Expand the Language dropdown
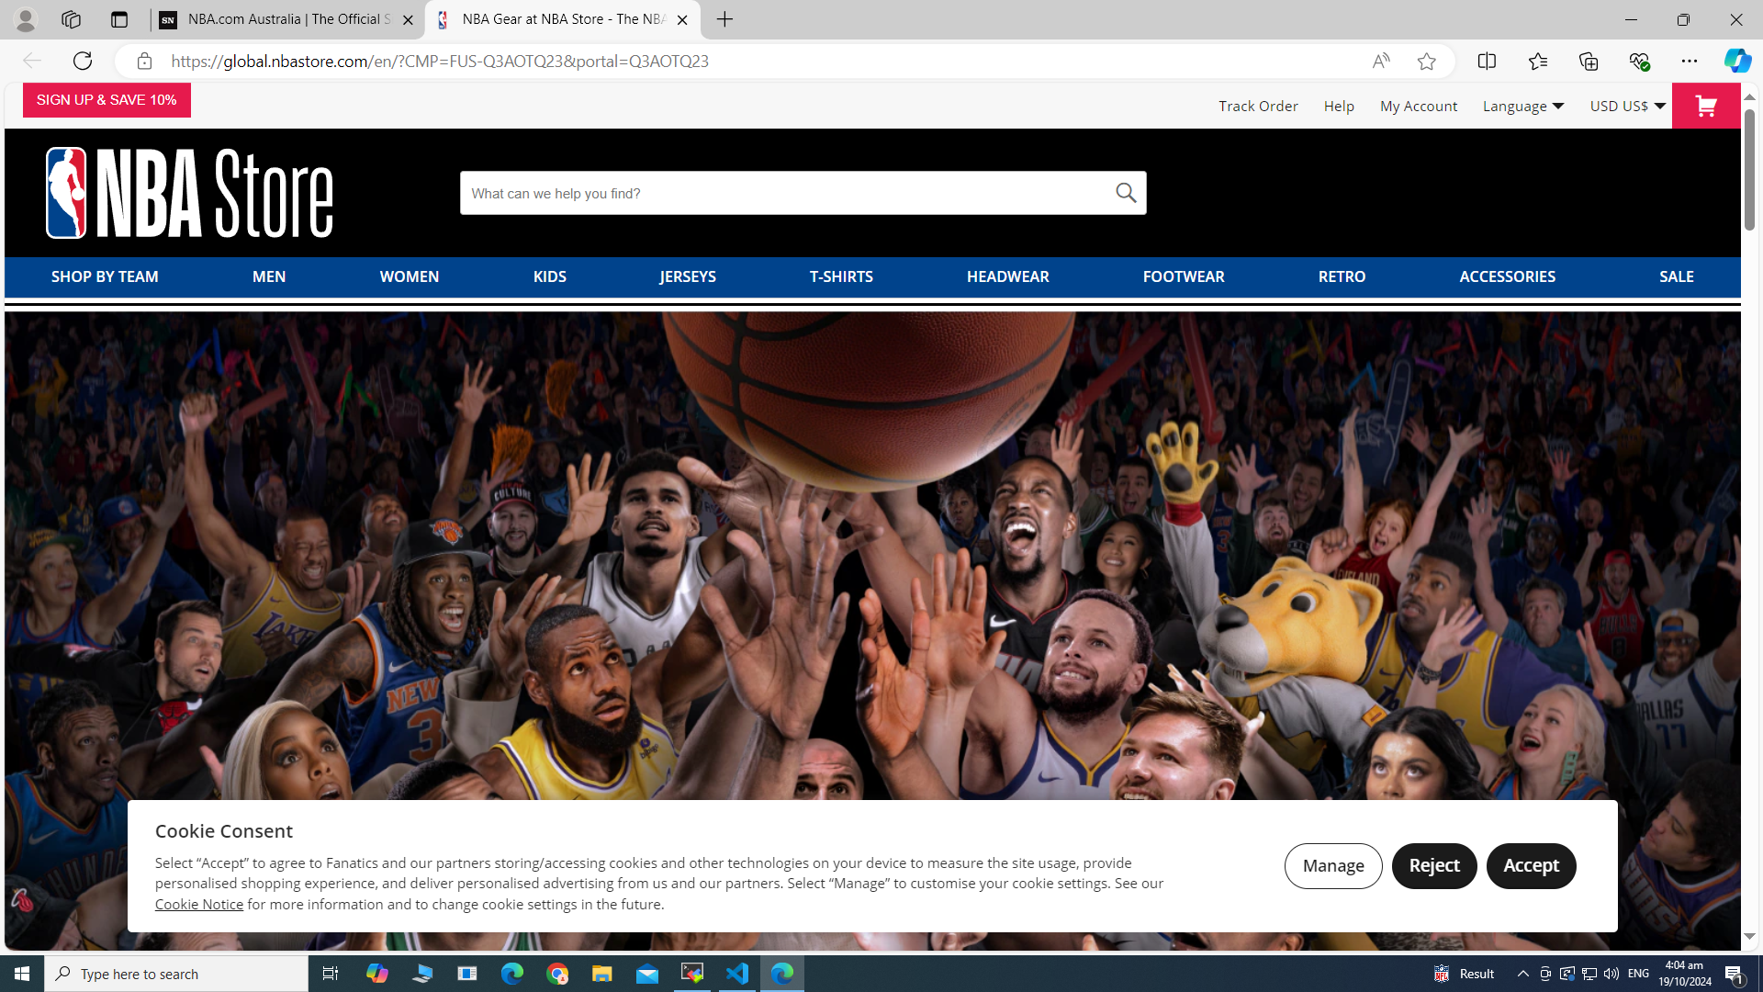 (1522, 107)
